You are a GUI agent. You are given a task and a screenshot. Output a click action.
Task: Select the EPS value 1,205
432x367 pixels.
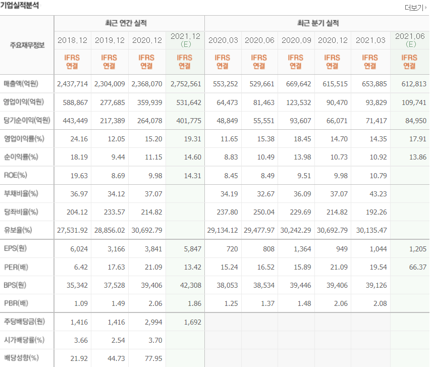(418, 249)
